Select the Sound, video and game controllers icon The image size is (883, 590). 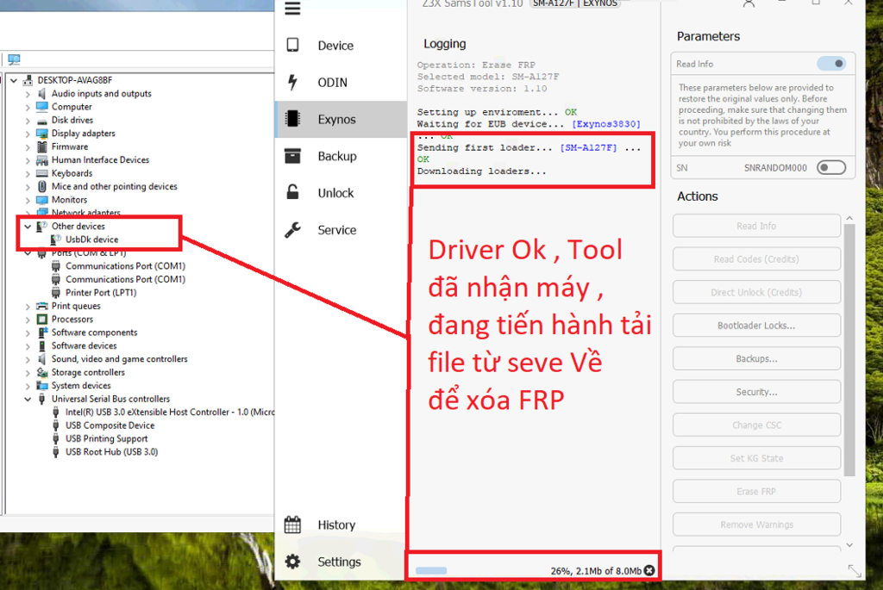41,359
